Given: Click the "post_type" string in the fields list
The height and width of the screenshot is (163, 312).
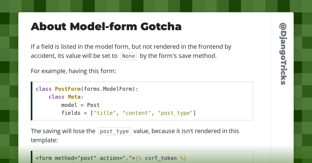Looking at the screenshot, I should click(175, 113).
